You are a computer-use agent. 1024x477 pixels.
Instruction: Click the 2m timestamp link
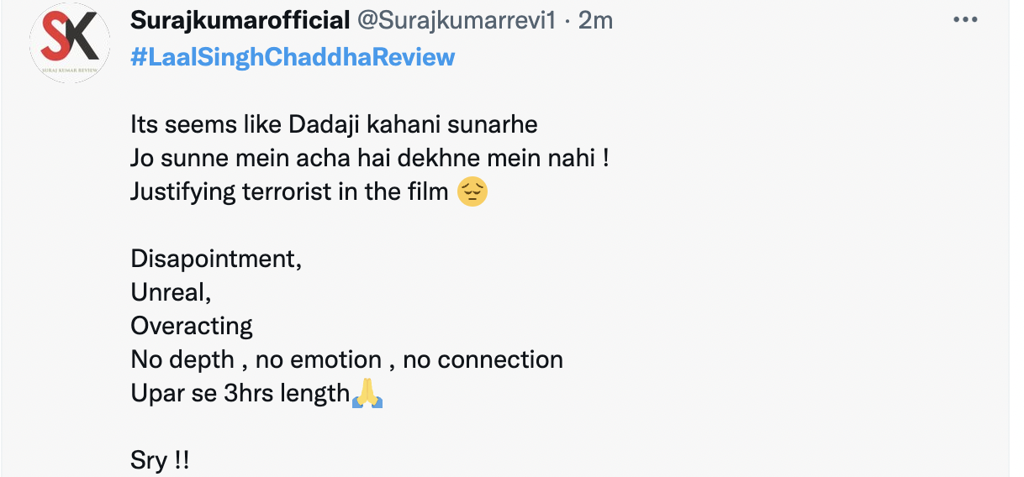(x=595, y=20)
